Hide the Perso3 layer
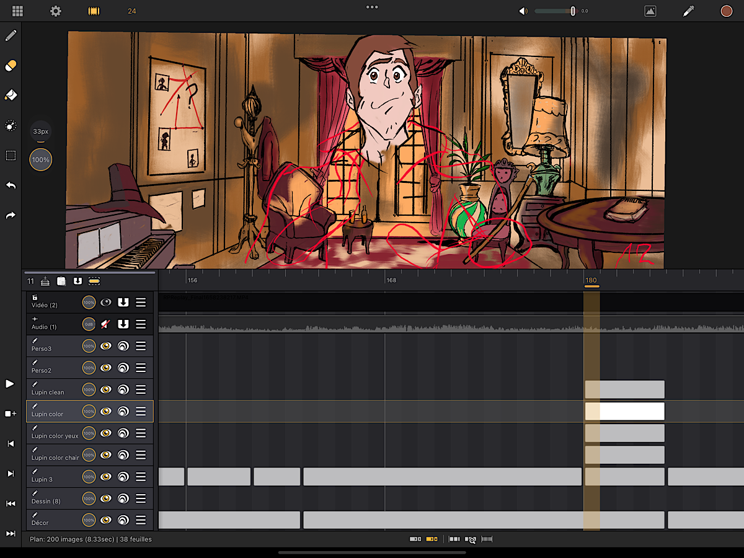Image resolution: width=744 pixels, height=558 pixels. coord(106,346)
